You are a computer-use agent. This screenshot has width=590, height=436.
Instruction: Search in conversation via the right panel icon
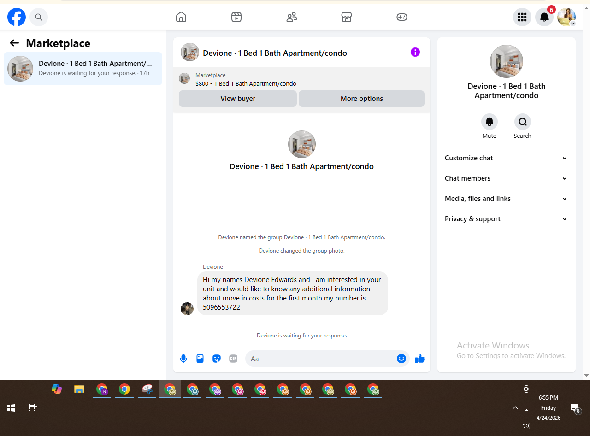(523, 122)
